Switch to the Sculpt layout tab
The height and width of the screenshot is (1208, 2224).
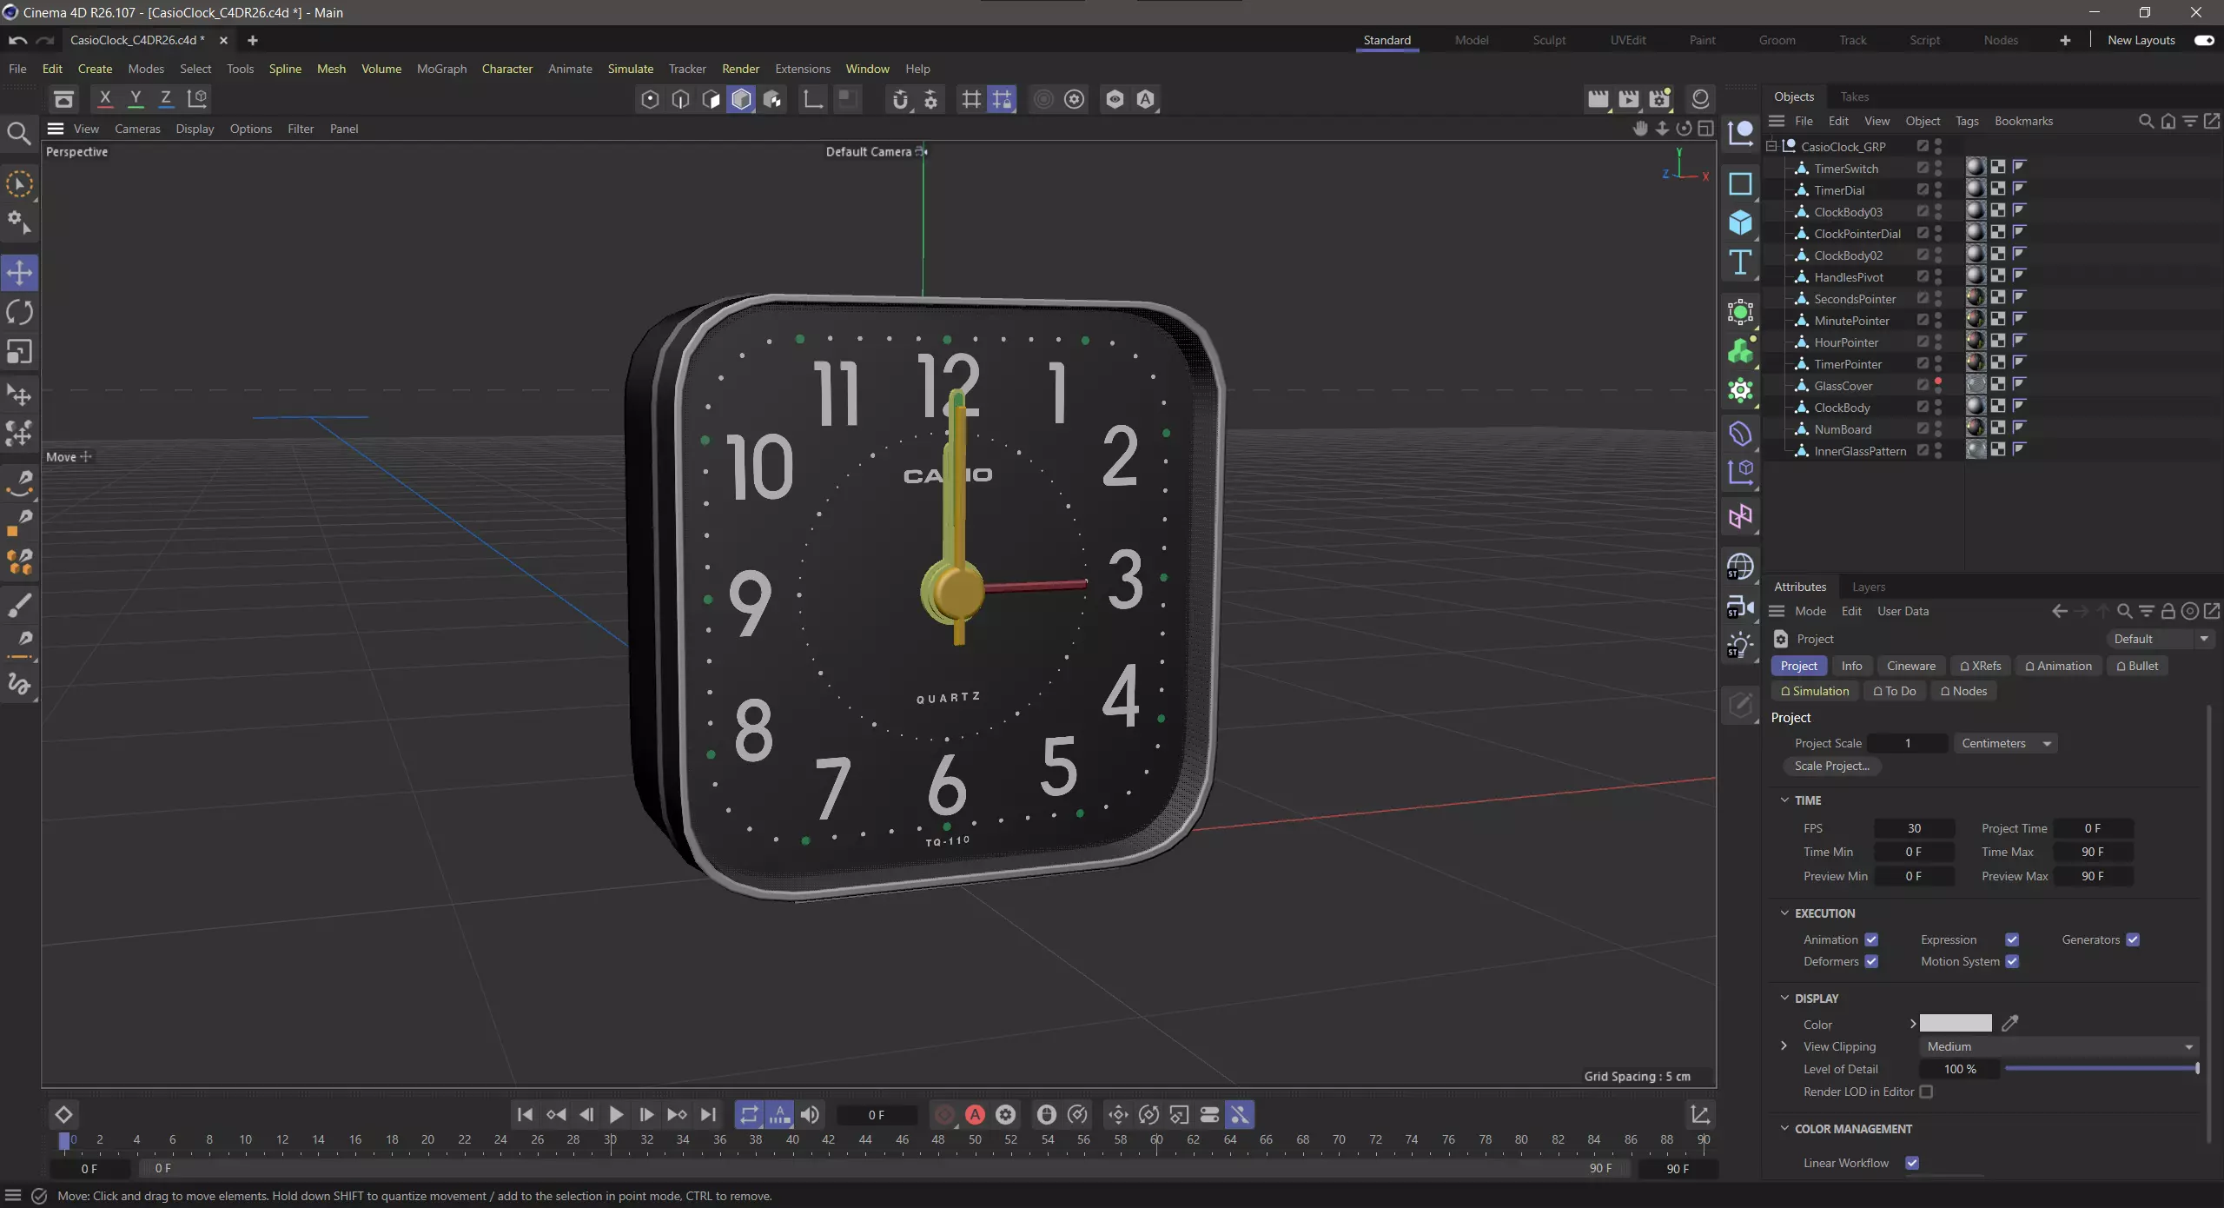click(1549, 40)
